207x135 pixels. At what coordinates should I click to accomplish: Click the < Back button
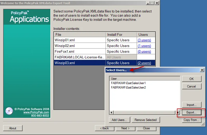coord(105,128)
